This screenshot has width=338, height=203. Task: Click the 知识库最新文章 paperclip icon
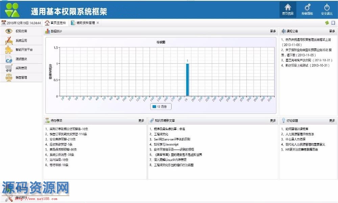click(152, 120)
